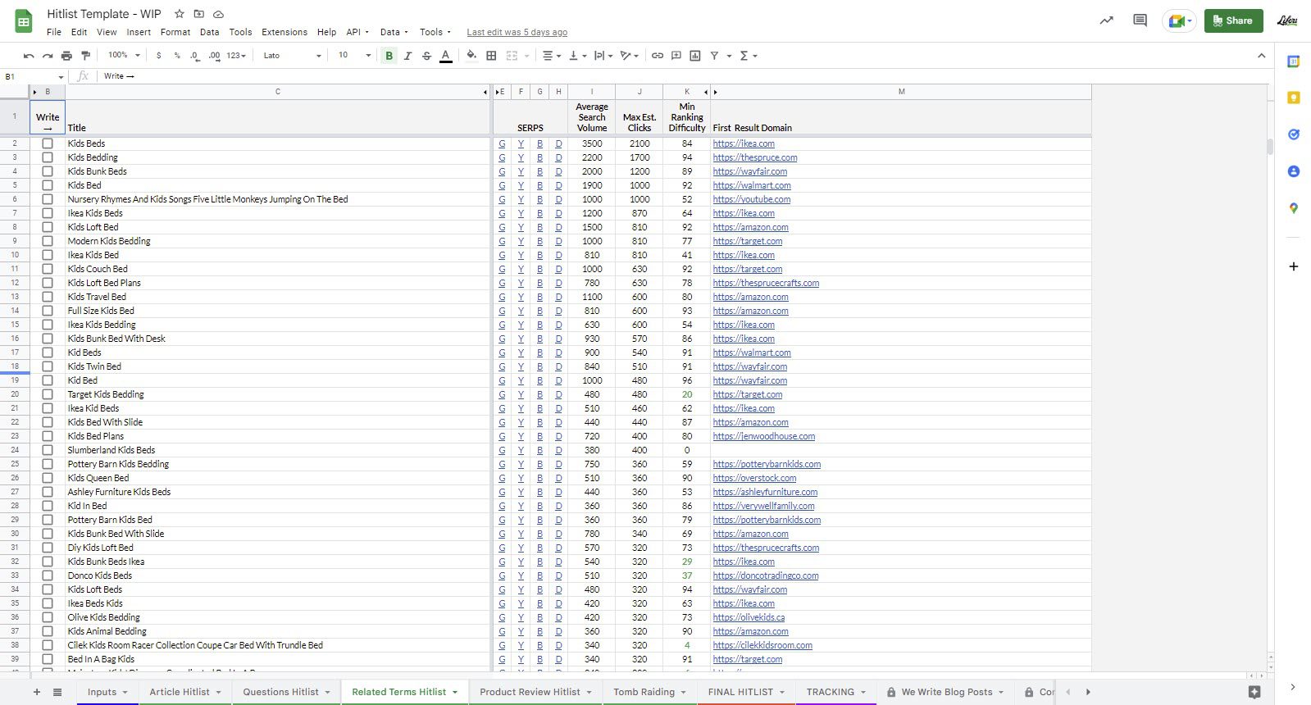1311x705 pixels.
Task: Open text color picker
Action: pyautogui.click(x=445, y=56)
